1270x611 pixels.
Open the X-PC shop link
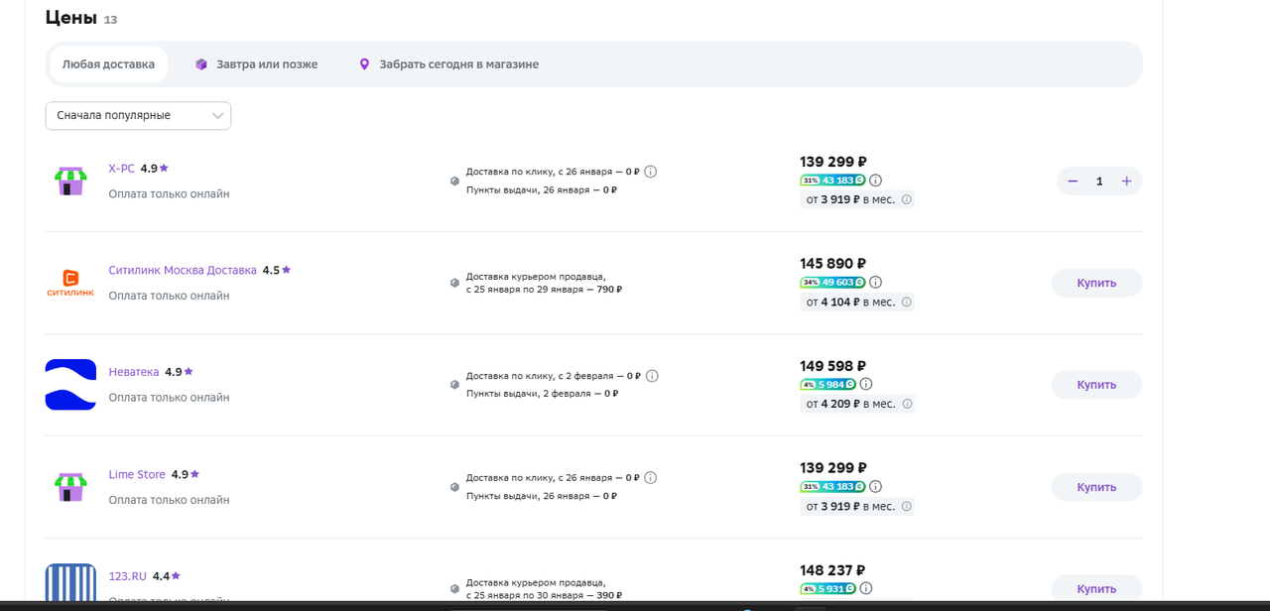tap(121, 169)
